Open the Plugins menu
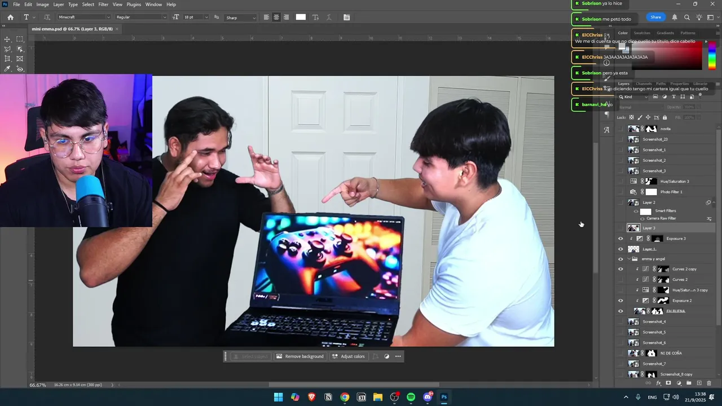Image resolution: width=722 pixels, height=406 pixels. 134,4
